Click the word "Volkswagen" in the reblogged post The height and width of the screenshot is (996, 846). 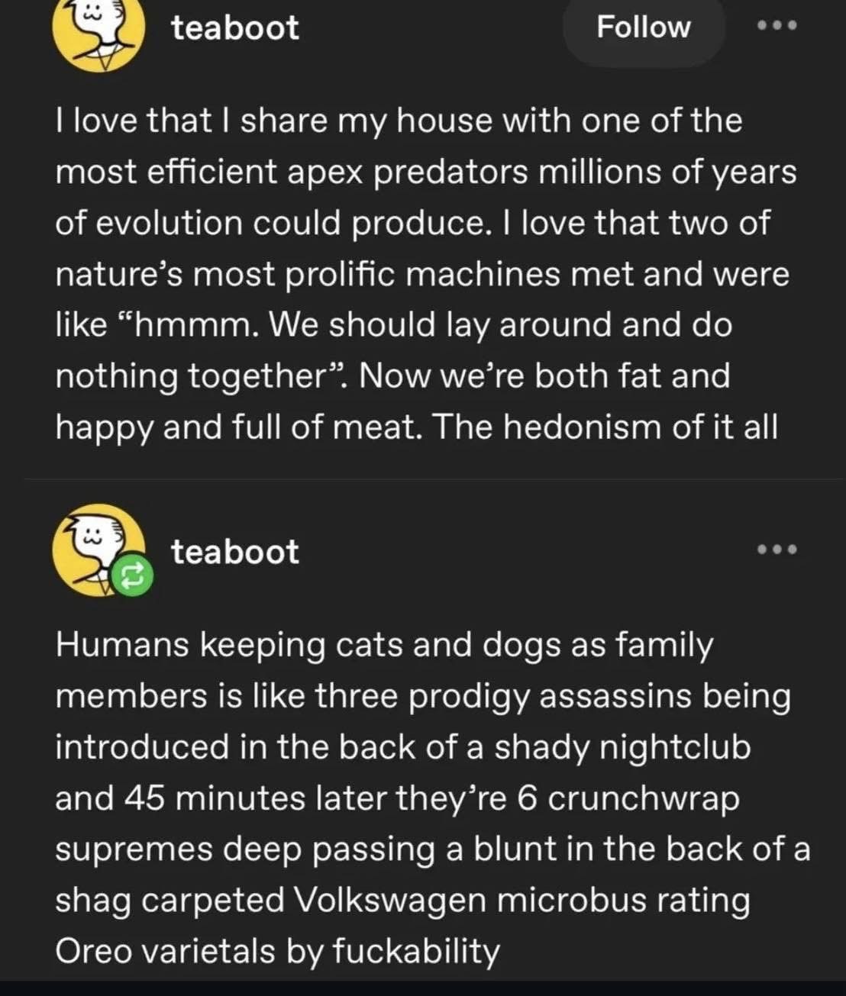pos(390,901)
